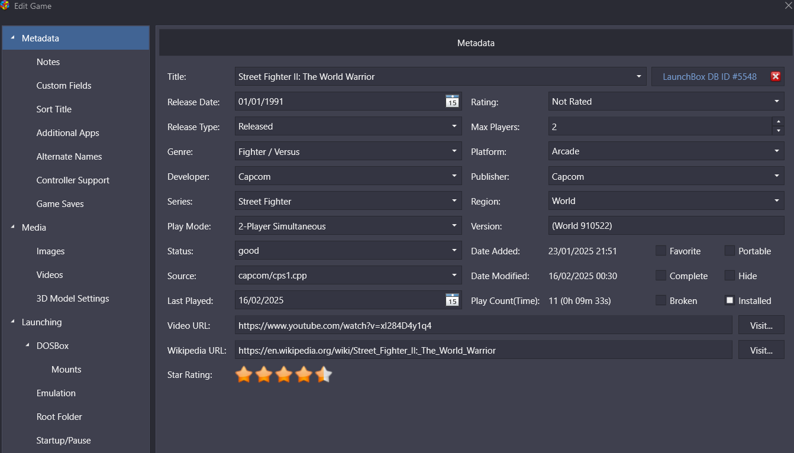Set rating with the fifth star
The height and width of the screenshot is (453, 794).
coord(324,374)
